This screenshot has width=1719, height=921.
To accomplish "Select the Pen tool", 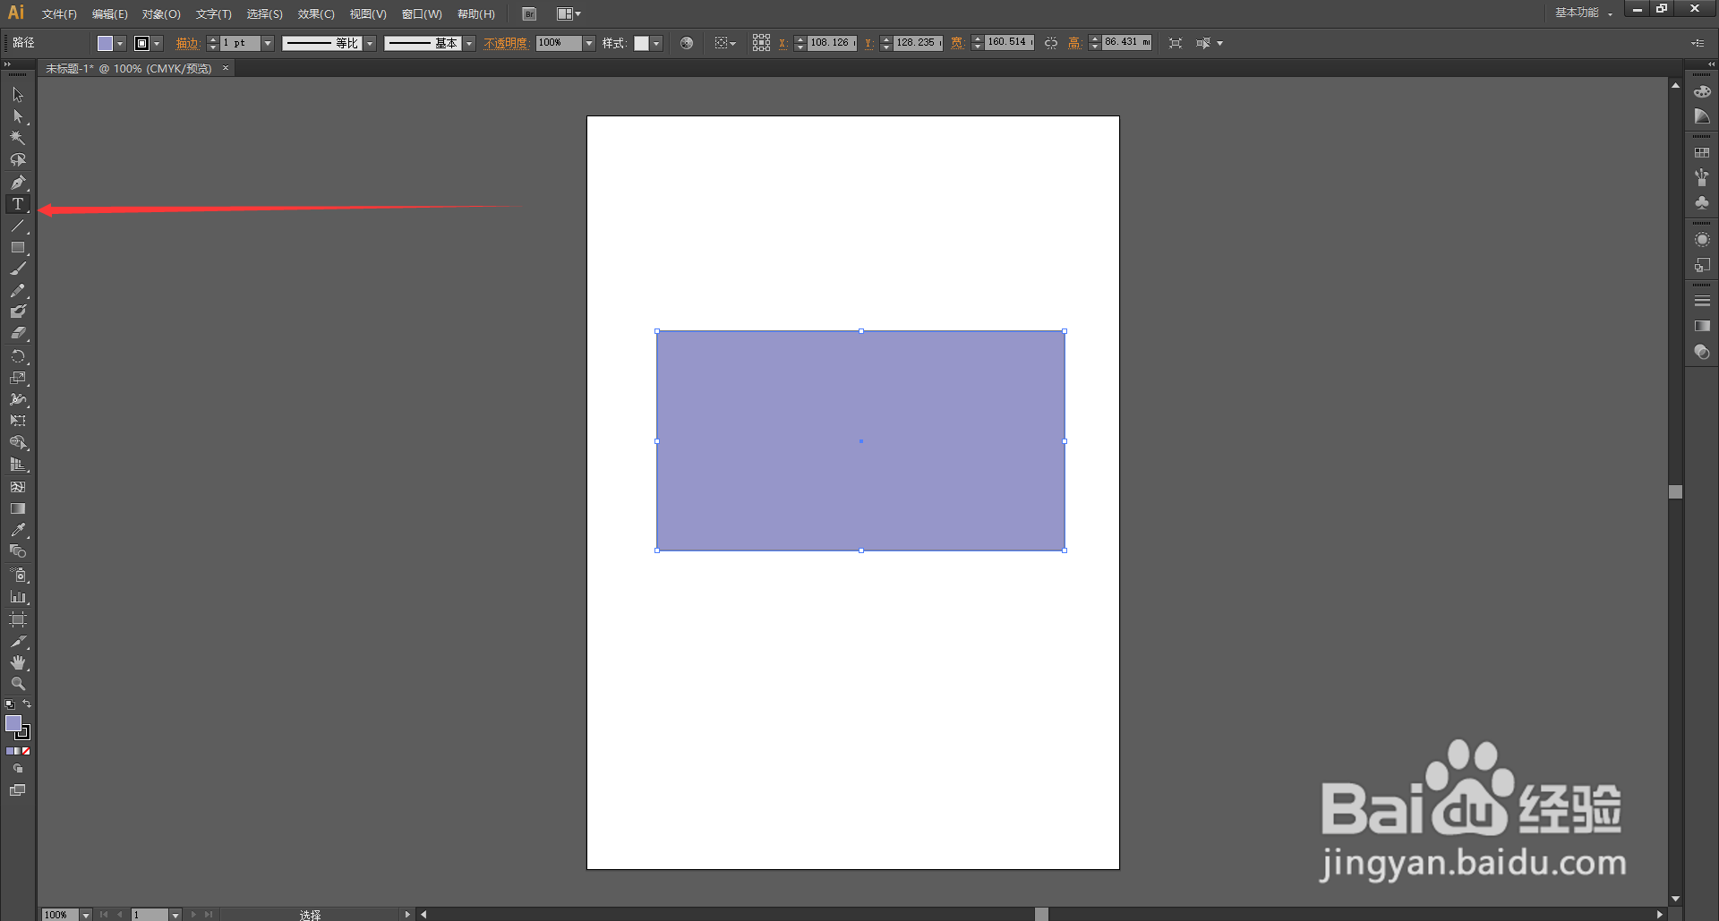I will [18, 183].
